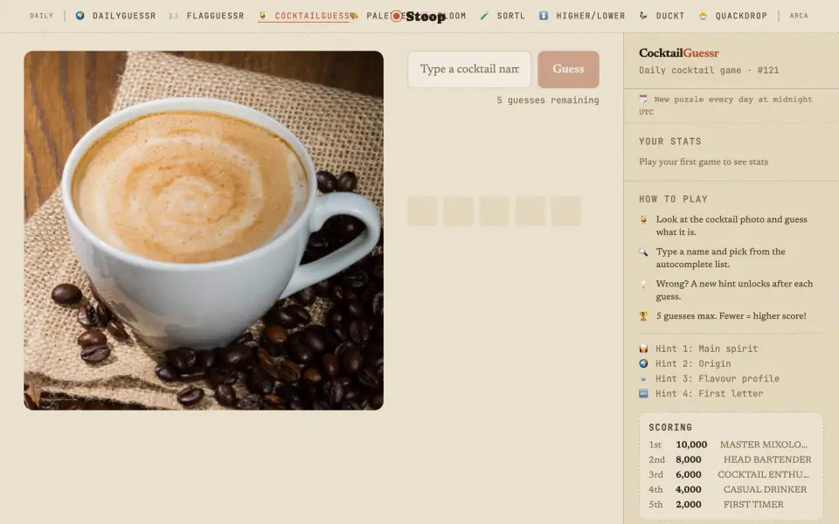Click the 10,000 score value
The image size is (839, 524).
[691, 445]
